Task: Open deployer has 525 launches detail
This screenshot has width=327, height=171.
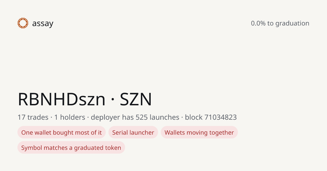Action: [x=135, y=117]
